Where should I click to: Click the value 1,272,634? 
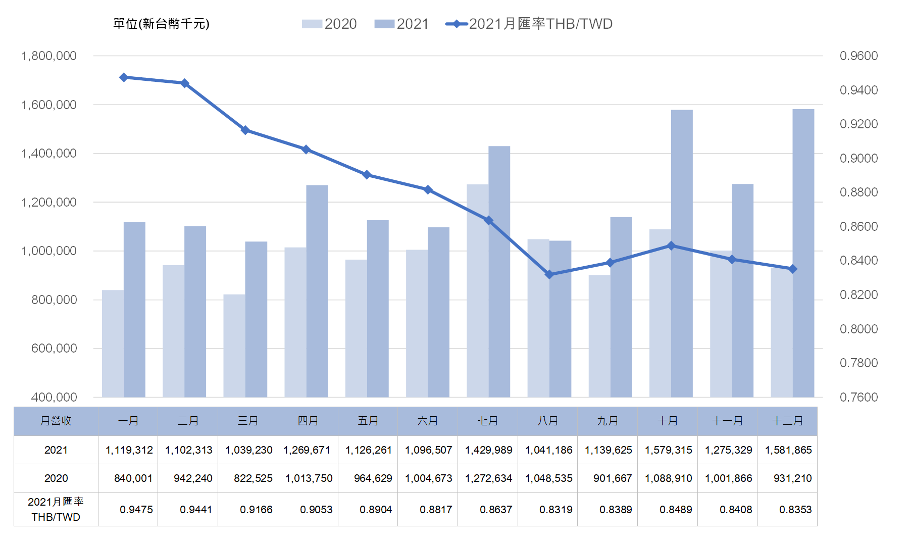click(x=488, y=478)
